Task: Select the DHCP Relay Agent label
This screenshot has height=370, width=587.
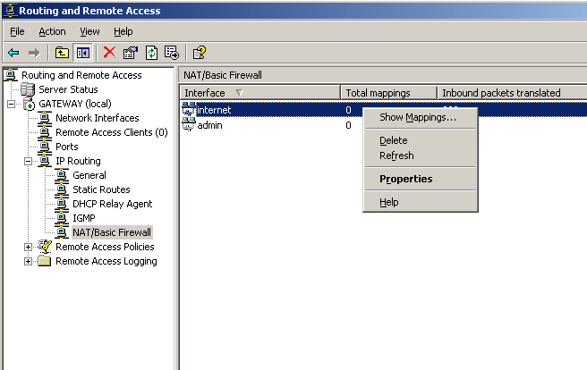Action: click(113, 204)
